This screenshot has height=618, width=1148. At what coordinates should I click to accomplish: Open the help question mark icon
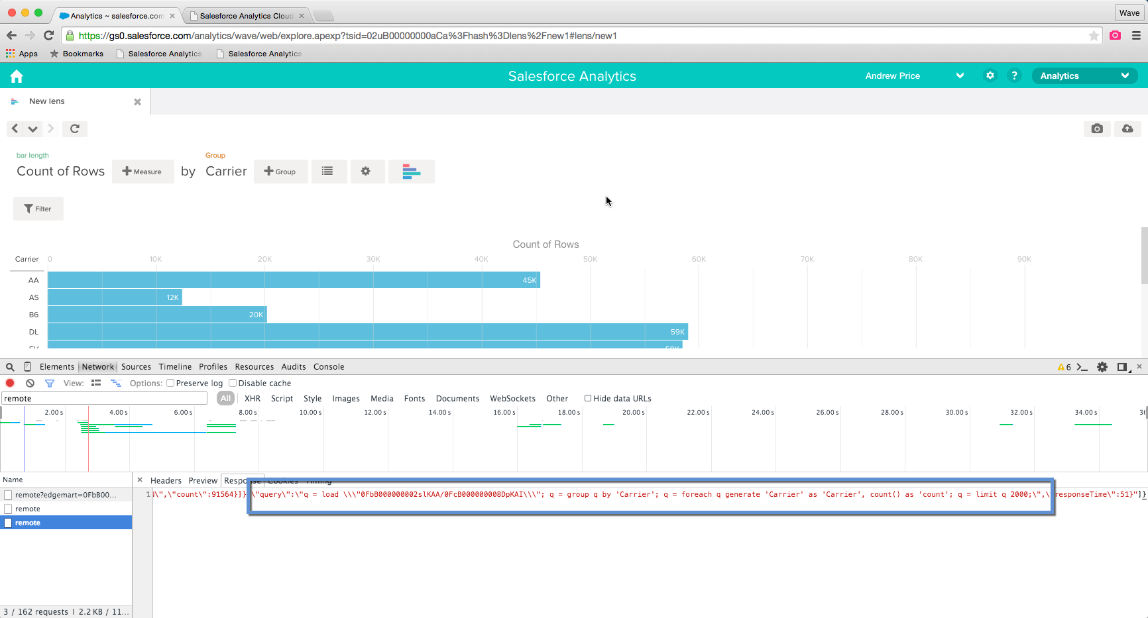click(x=1014, y=76)
